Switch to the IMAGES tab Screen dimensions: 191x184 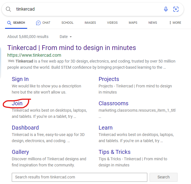coord(90,23)
